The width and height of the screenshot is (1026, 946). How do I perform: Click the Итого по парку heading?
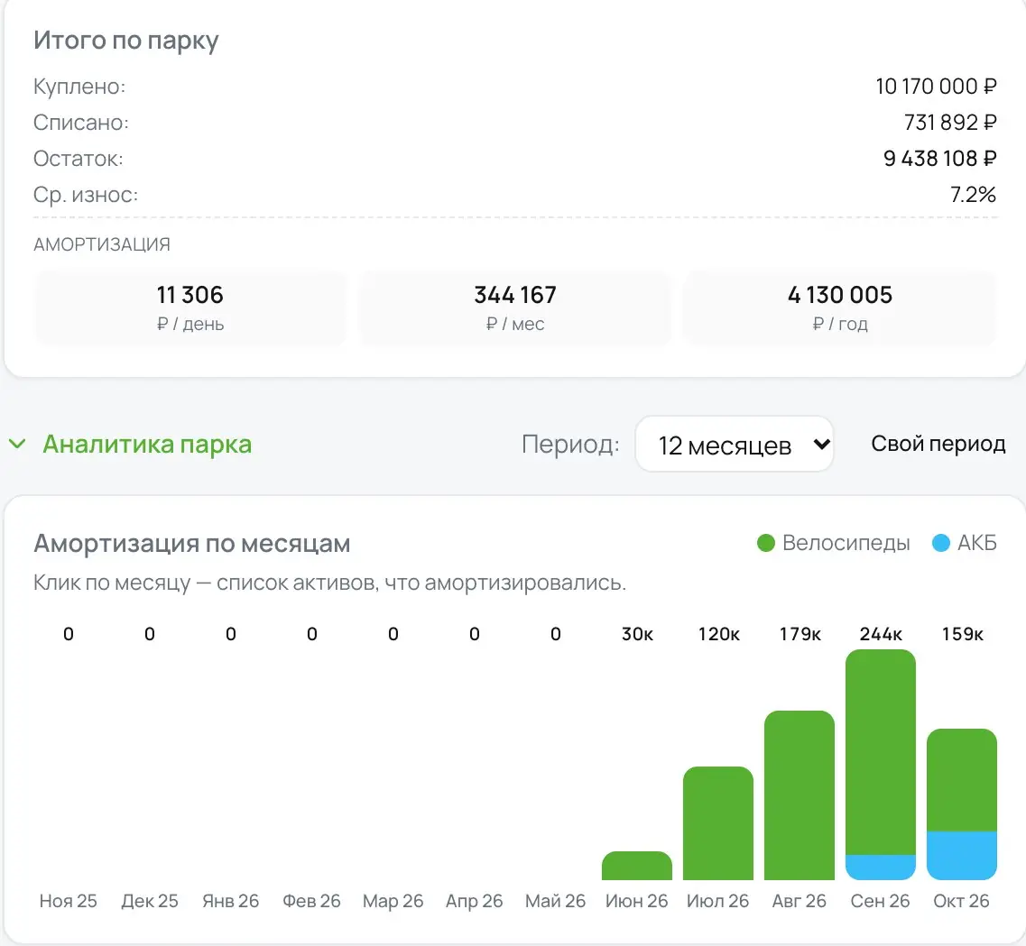(x=125, y=41)
